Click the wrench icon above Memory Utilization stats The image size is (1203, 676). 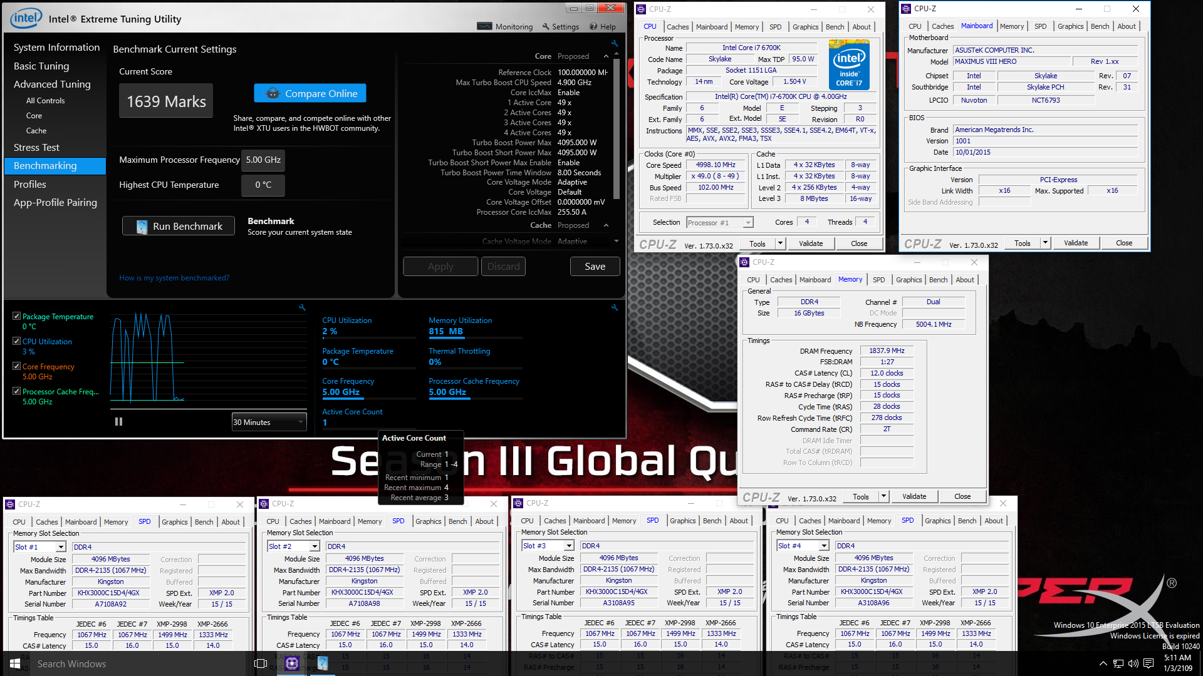click(615, 307)
